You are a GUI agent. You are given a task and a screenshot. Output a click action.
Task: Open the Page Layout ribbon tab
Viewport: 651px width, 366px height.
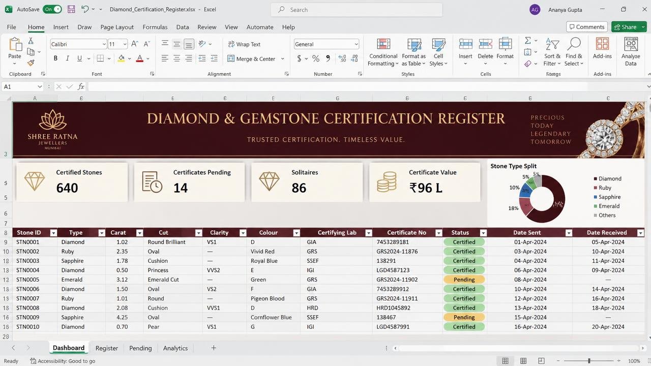pyautogui.click(x=117, y=27)
